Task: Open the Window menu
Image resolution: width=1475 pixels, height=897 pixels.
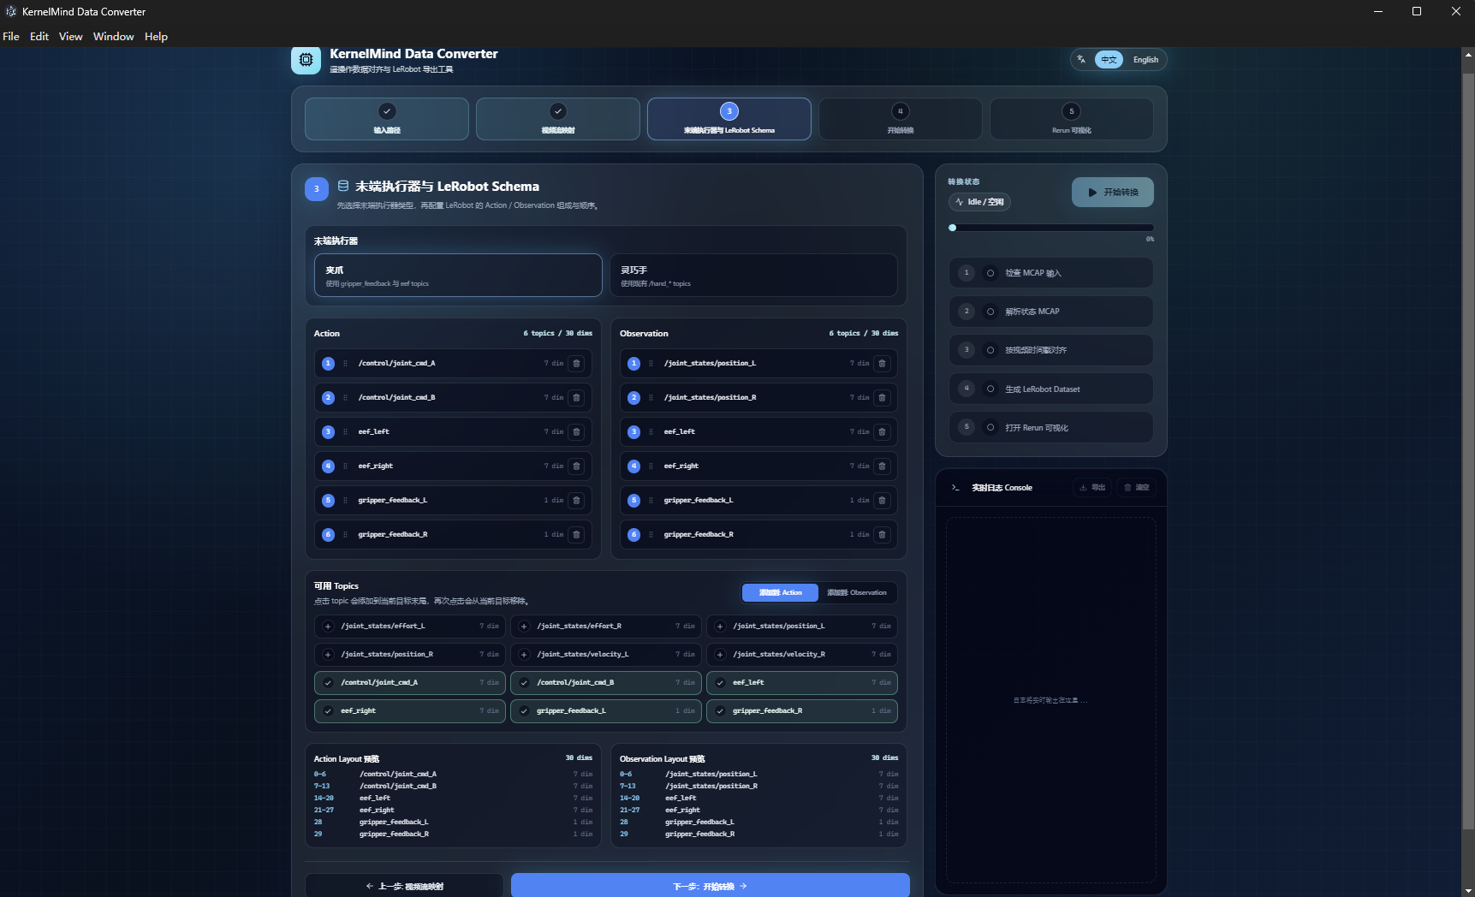Action: pyautogui.click(x=114, y=36)
